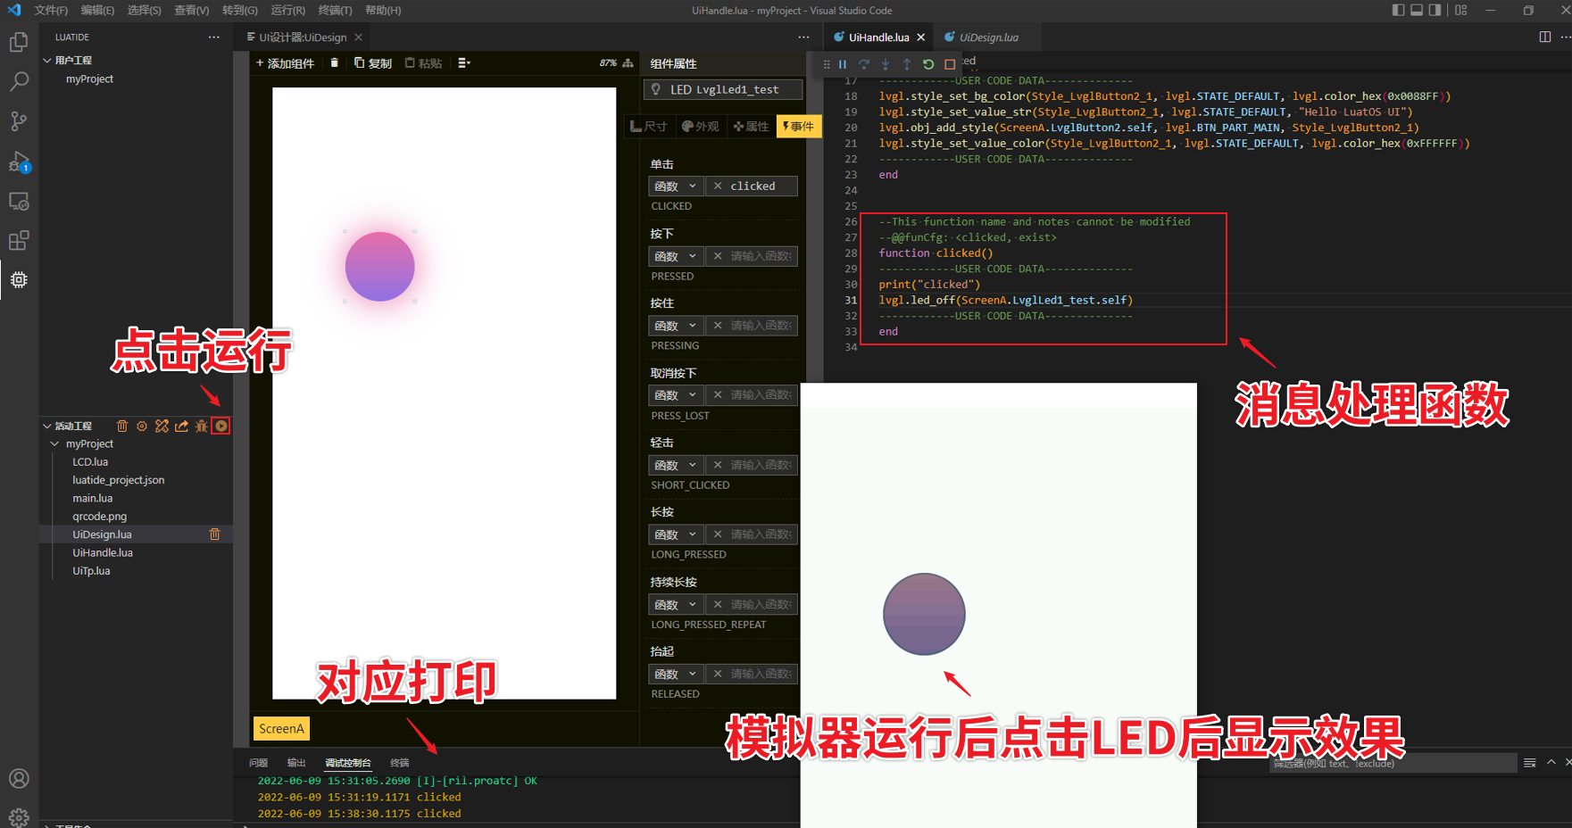This screenshot has height=828, width=1572.
Task: Open the function type dropdown under 按下
Action: tap(676, 257)
